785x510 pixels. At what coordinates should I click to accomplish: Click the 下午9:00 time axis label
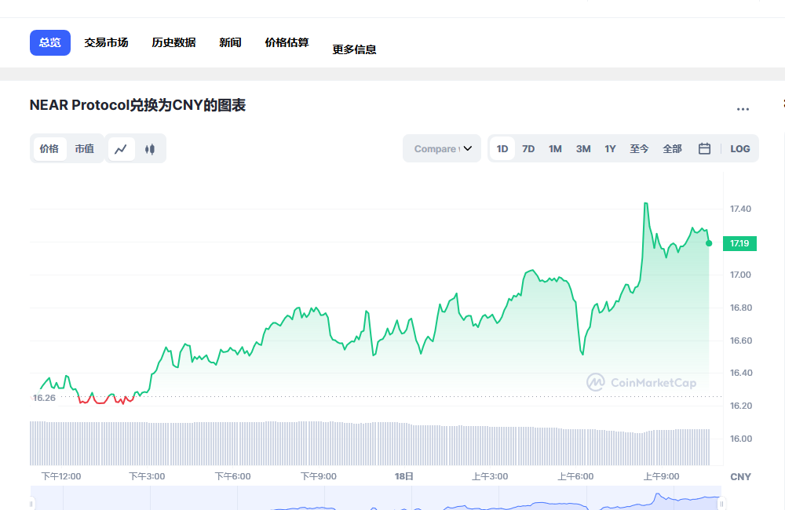tap(319, 476)
